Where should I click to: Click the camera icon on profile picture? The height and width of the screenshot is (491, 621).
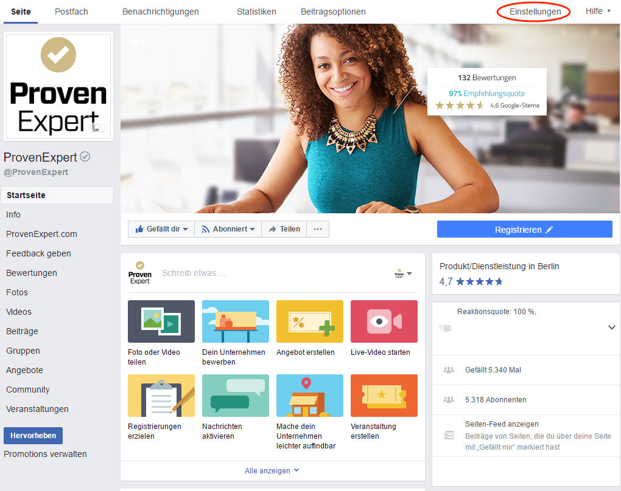coord(97,127)
